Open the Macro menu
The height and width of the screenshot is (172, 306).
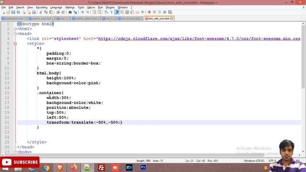coord(91,8)
